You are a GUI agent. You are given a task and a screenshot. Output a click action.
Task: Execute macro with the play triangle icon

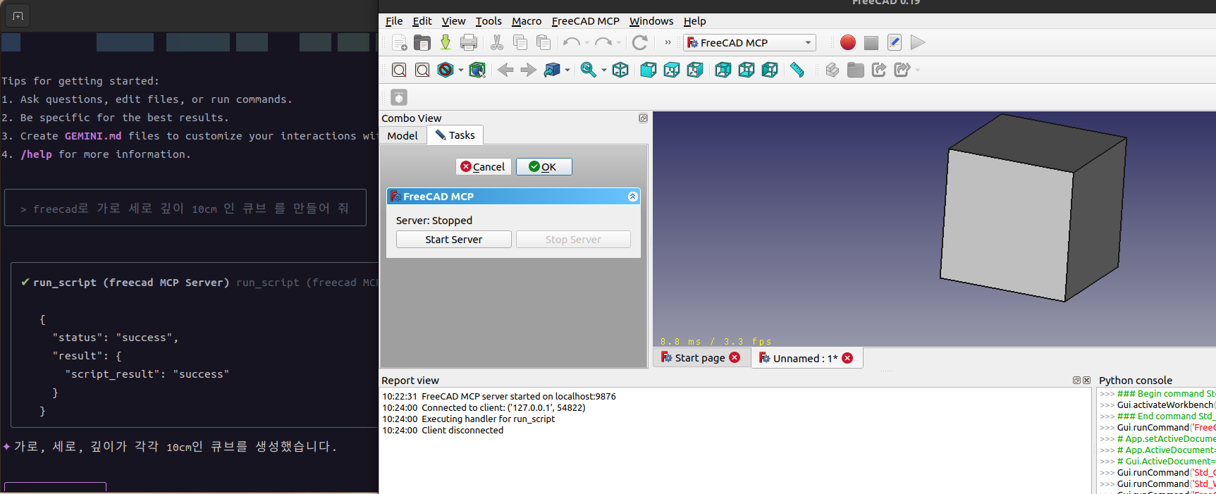(x=917, y=42)
